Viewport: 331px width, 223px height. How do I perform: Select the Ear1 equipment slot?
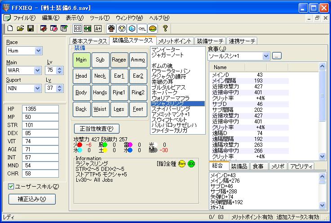click(x=119, y=76)
